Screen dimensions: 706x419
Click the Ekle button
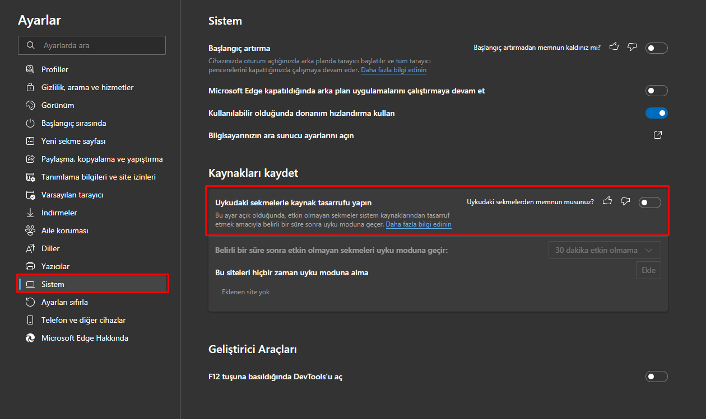tap(648, 270)
